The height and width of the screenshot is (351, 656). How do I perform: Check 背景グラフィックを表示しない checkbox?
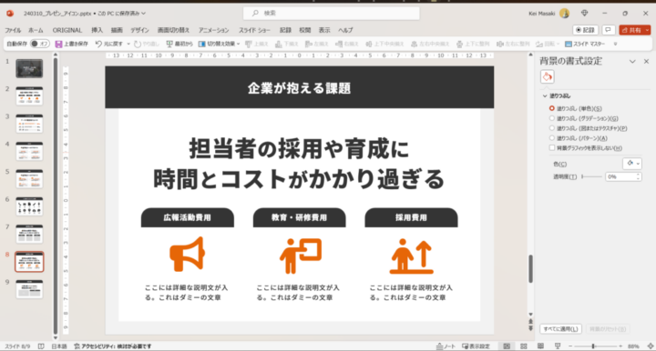[552, 147]
